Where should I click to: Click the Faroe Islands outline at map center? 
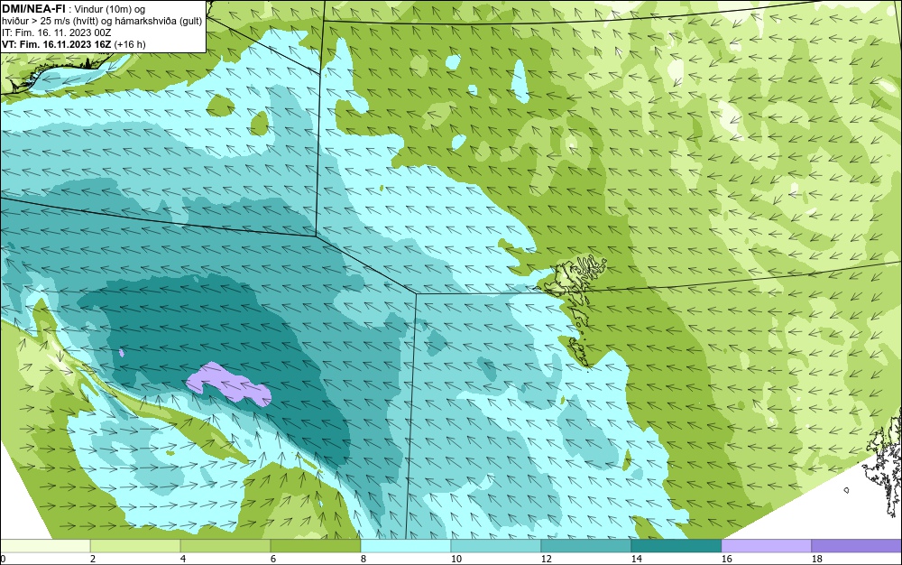(x=575, y=310)
